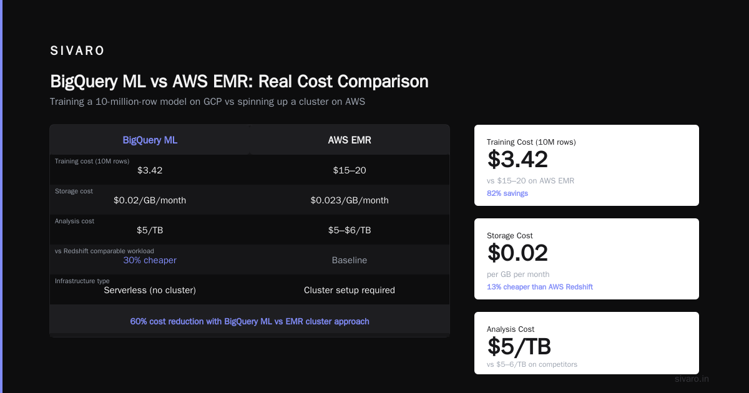Image resolution: width=749 pixels, height=393 pixels.
Task: Click '13% cheaper than AWS Redshift' text
Action: point(540,287)
